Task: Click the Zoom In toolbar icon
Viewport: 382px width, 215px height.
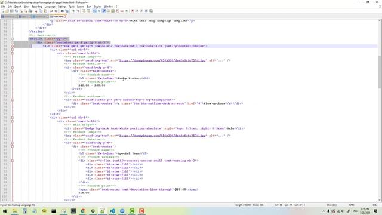Action: point(73,11)
